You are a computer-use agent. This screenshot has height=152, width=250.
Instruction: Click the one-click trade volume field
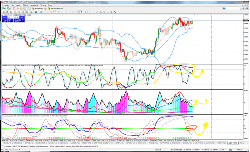click(x=13, y=17)
